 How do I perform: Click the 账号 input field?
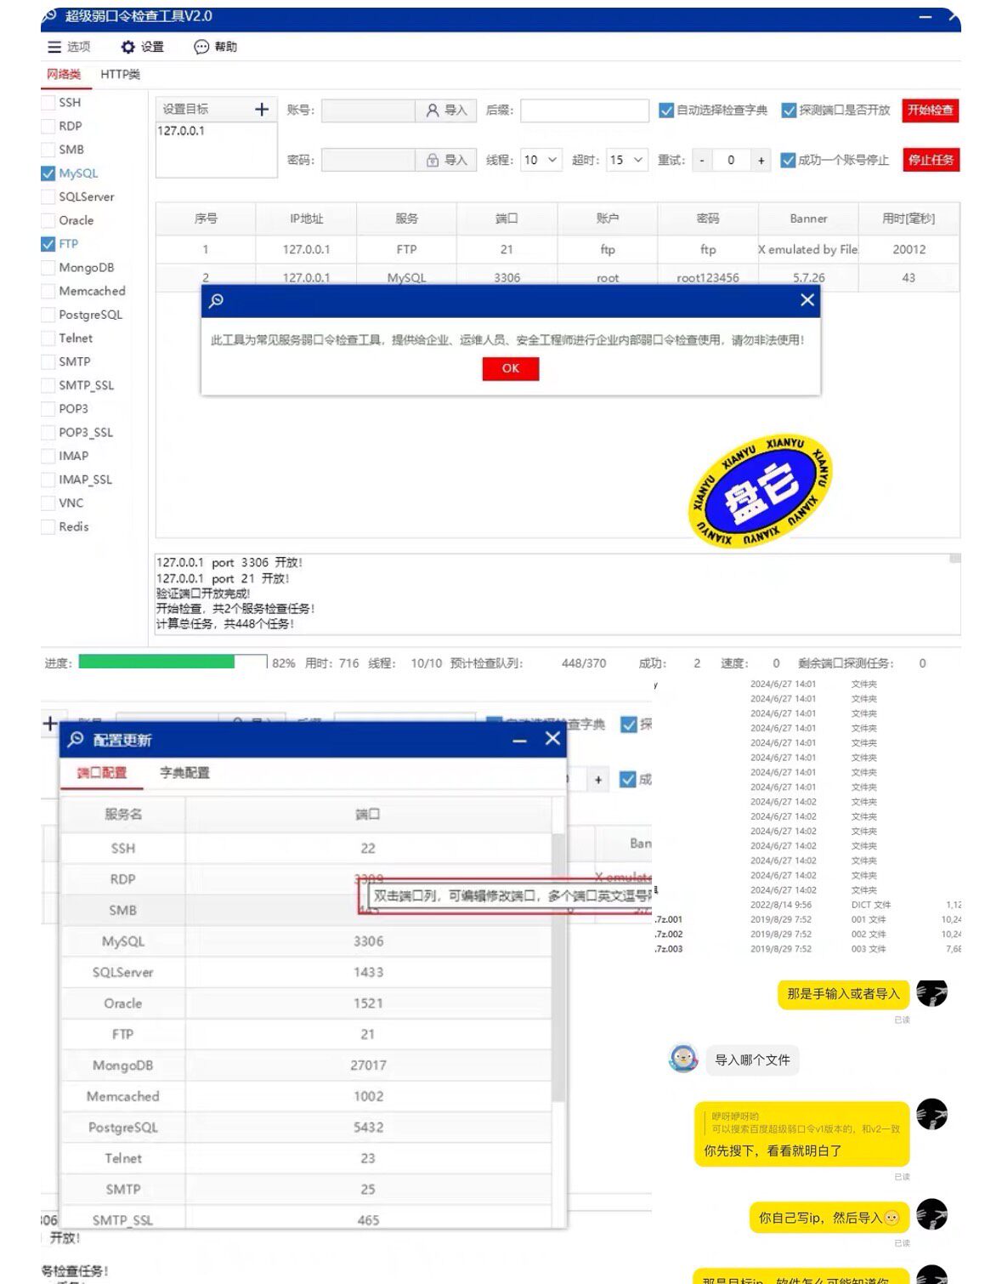[x=368, y=111]
